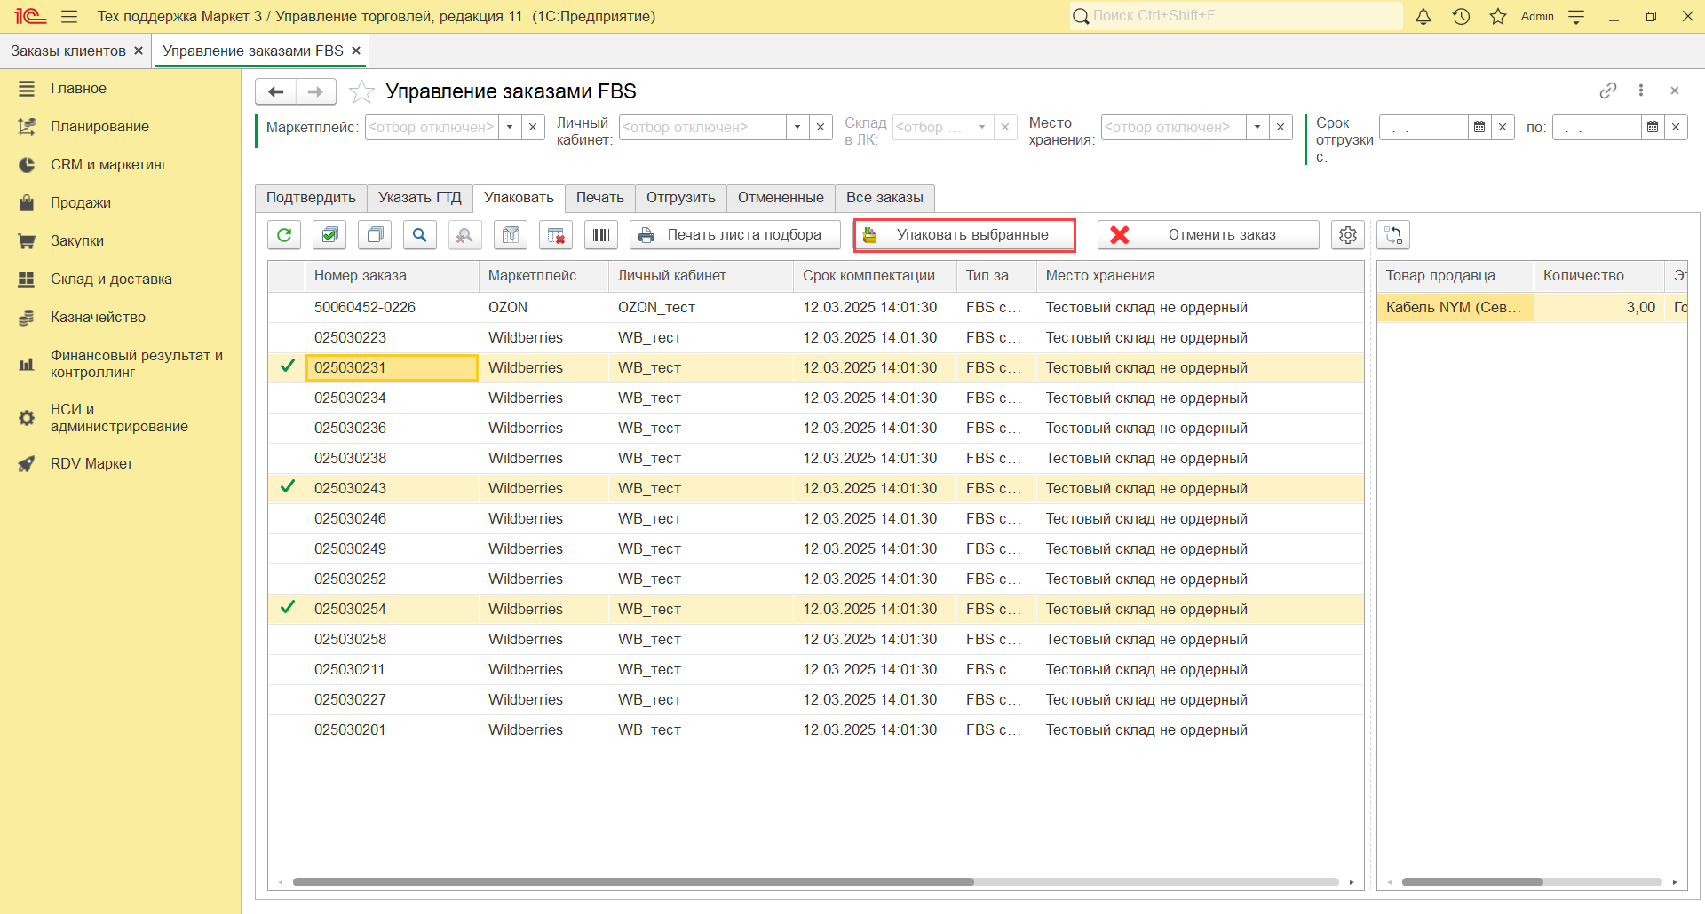Cancel search using crossed magnifier icon
Viewport: 1705px width, 914px height.
464,235
